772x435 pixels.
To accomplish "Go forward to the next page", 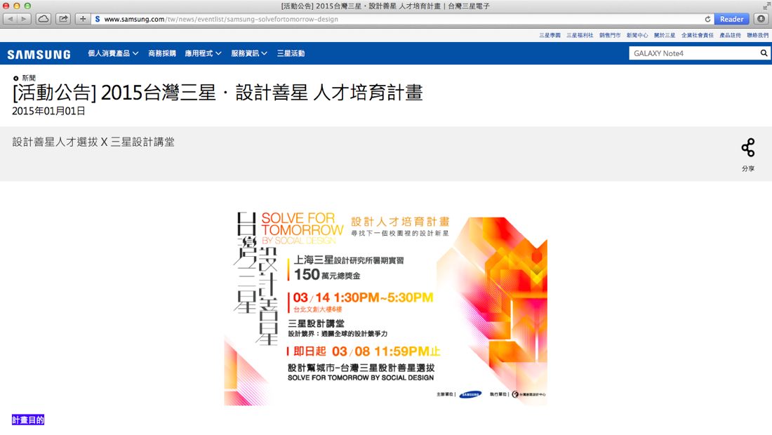I will [24, 19].
